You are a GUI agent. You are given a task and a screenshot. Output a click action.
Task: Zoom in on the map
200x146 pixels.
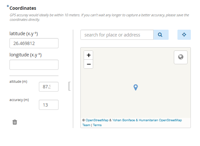coord(88,55)
